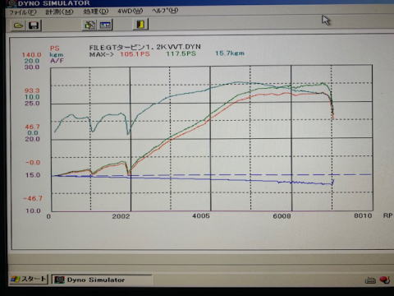Click the 4005 RPM axis label

201,216
